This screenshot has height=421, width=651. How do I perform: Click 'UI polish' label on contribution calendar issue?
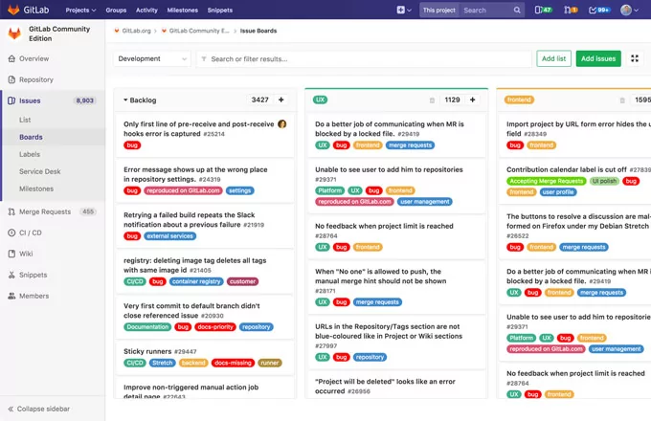(x=604, y=181)
